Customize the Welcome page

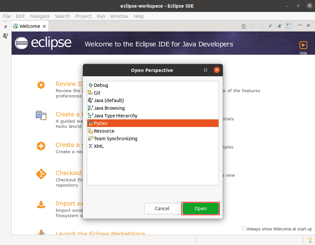pos(289,26)
